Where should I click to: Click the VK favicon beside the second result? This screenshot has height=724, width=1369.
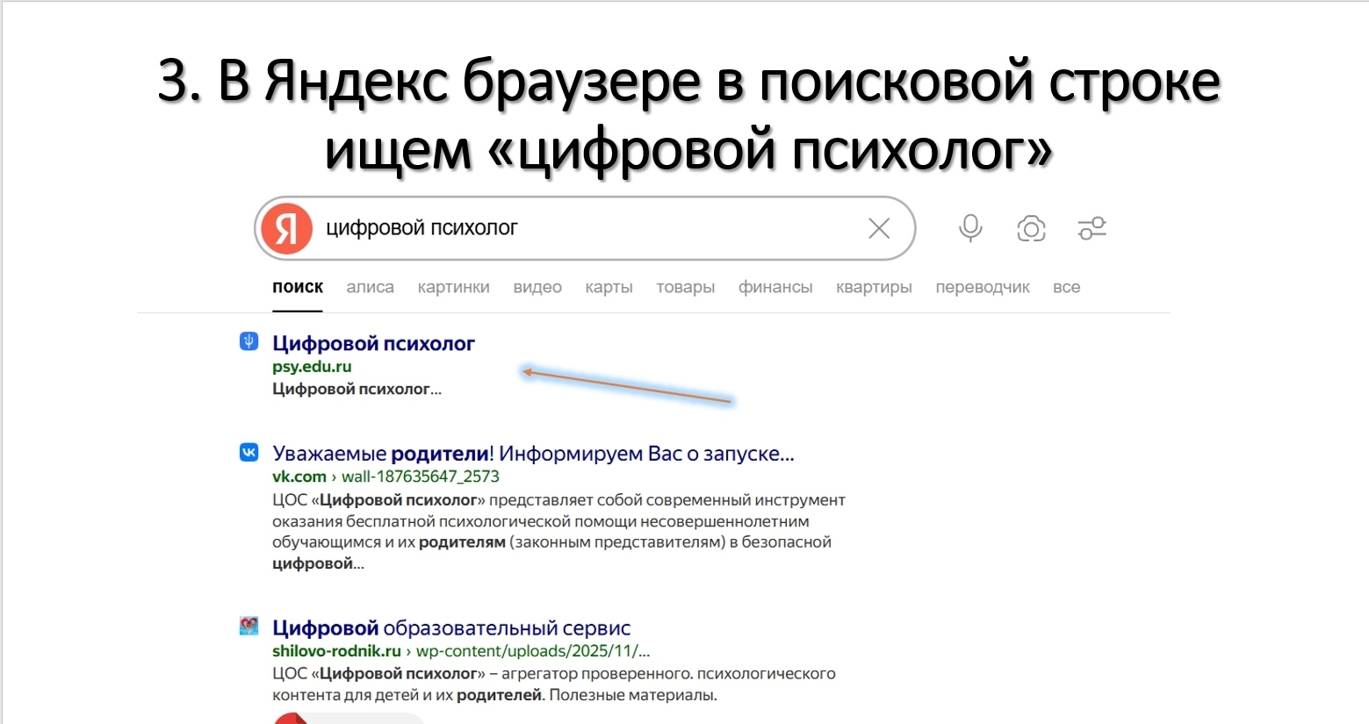click(249, 452)
